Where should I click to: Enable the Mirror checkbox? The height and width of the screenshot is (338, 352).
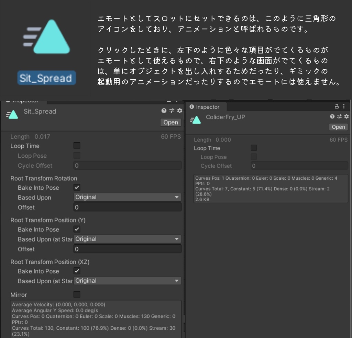pos(76,294)
